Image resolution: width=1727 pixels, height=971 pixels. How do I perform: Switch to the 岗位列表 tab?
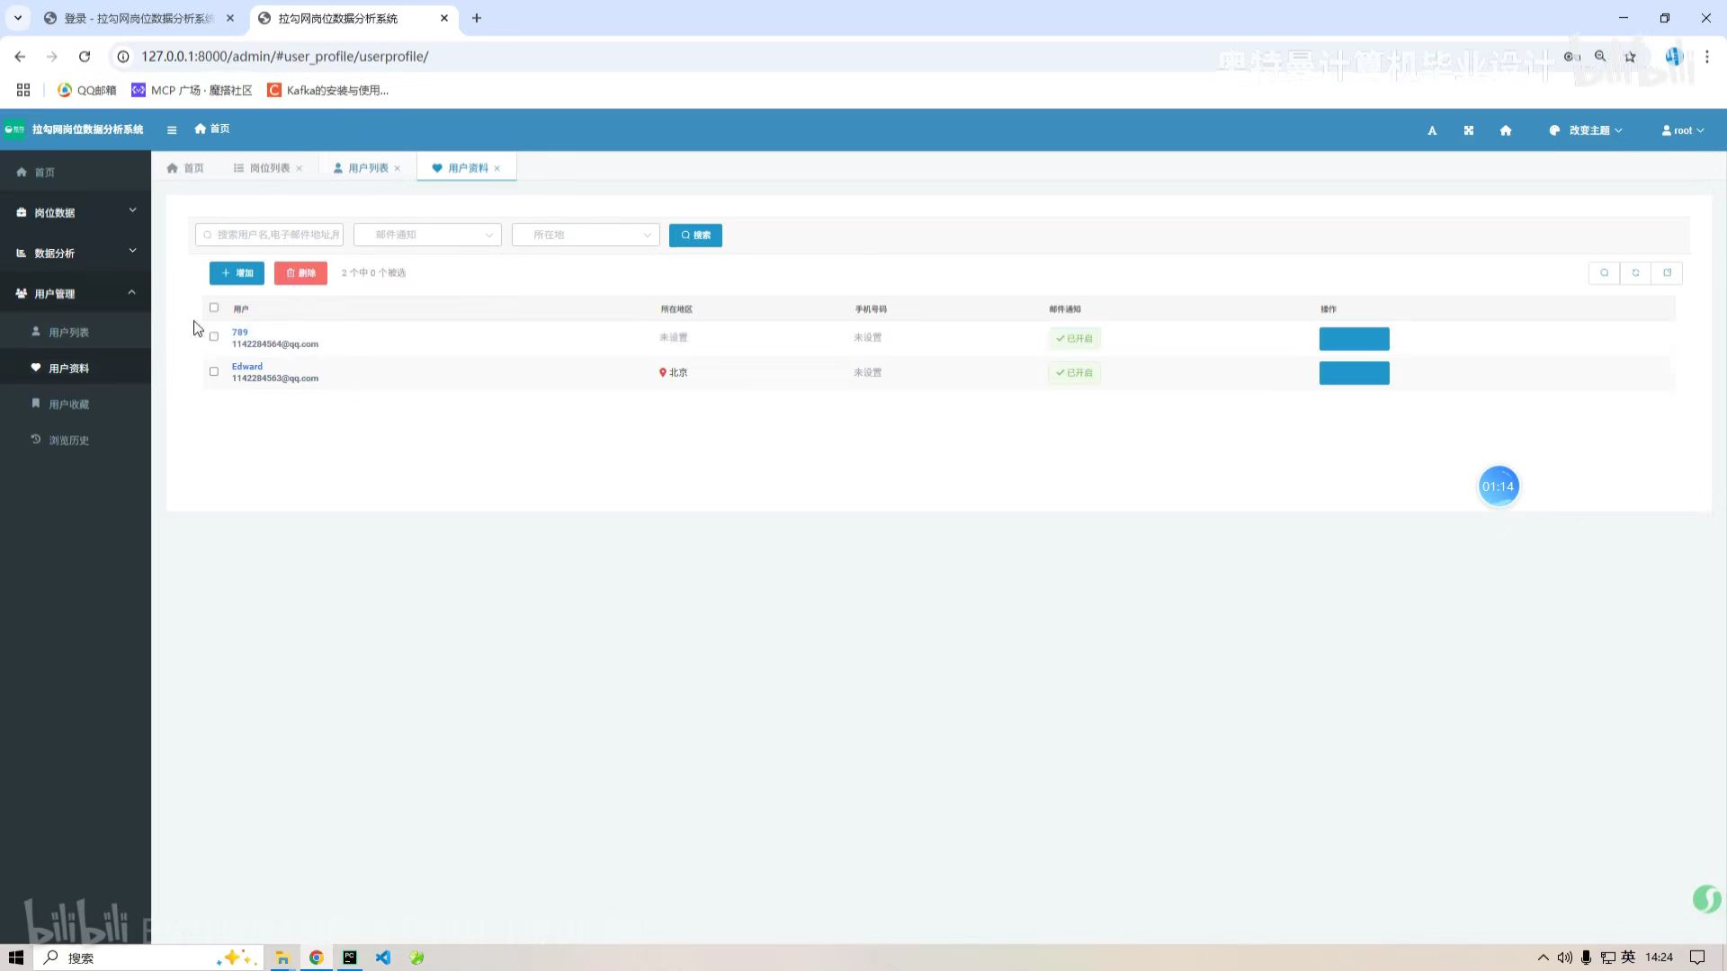click(268, 168)
